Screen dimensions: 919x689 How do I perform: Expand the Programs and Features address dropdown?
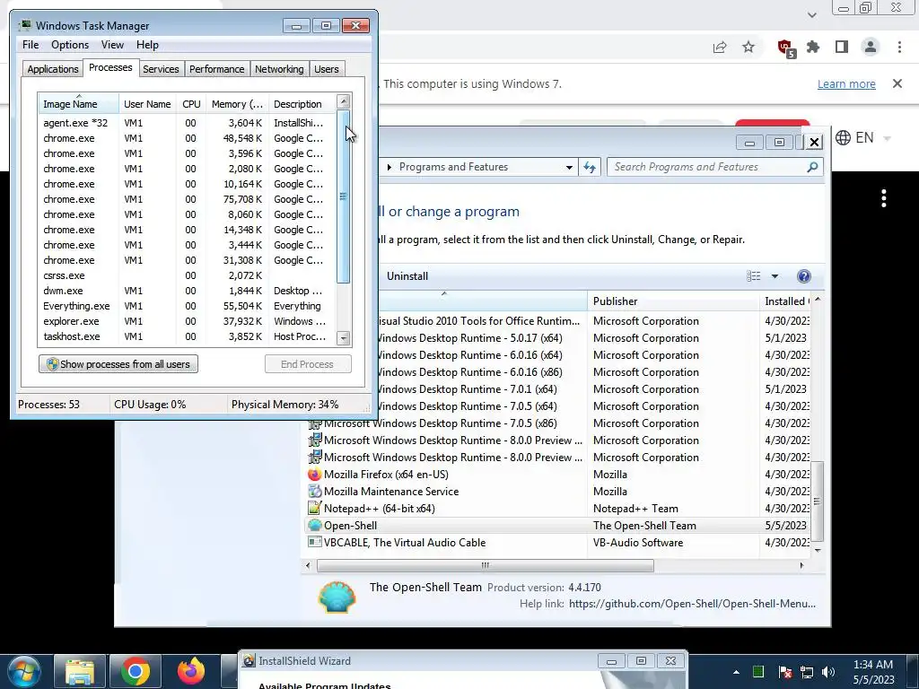[568, 168]
